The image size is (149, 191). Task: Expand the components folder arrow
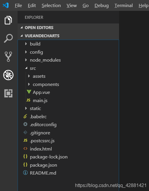(x=29, y=84)
